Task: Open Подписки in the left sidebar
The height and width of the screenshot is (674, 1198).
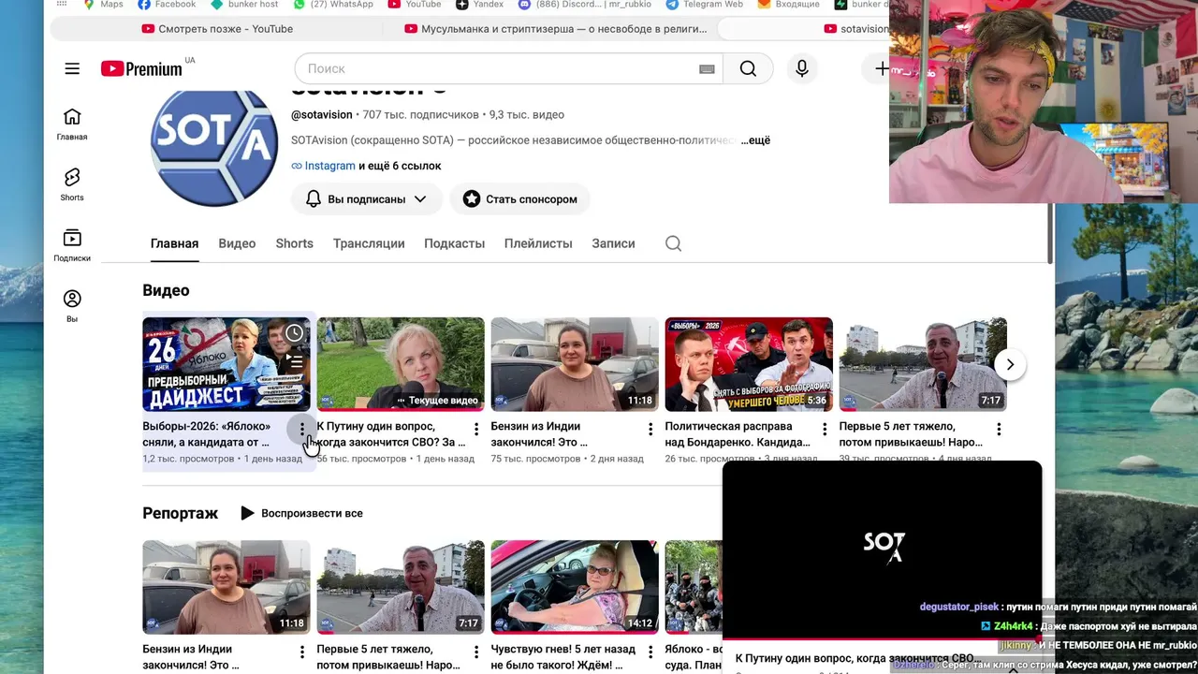Action: 72,245
